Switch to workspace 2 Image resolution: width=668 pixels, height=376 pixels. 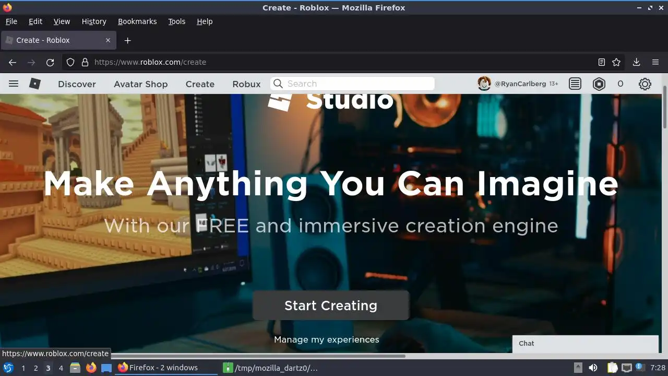(35, 368)
